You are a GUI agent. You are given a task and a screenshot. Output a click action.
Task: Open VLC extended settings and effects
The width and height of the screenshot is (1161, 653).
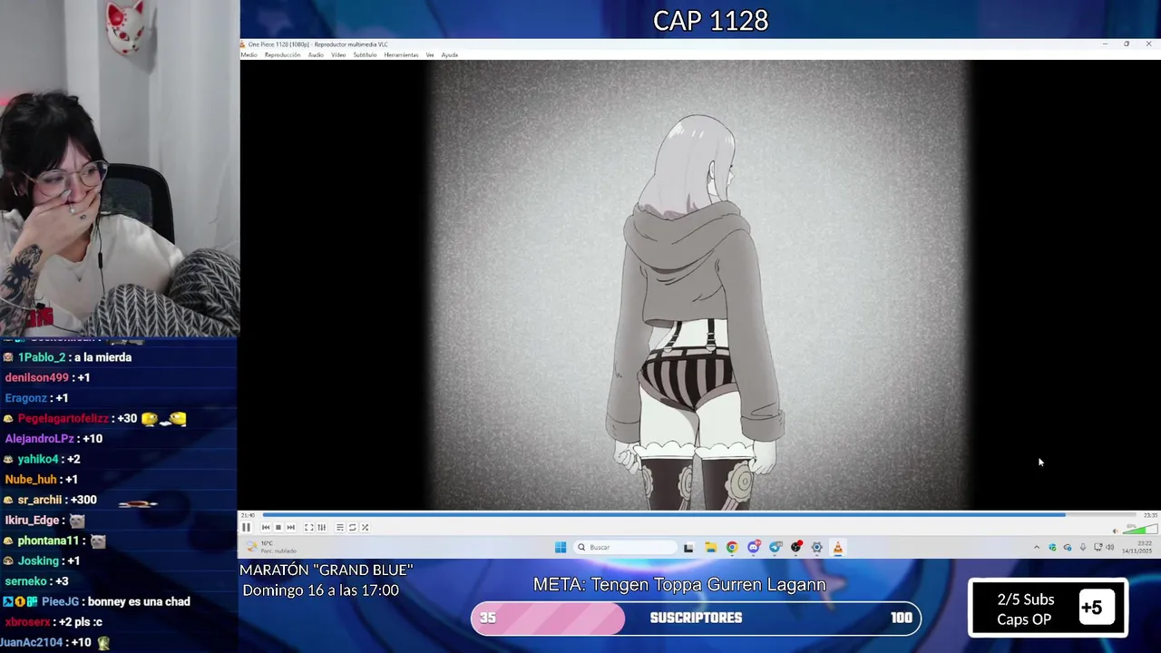[321, 527]
